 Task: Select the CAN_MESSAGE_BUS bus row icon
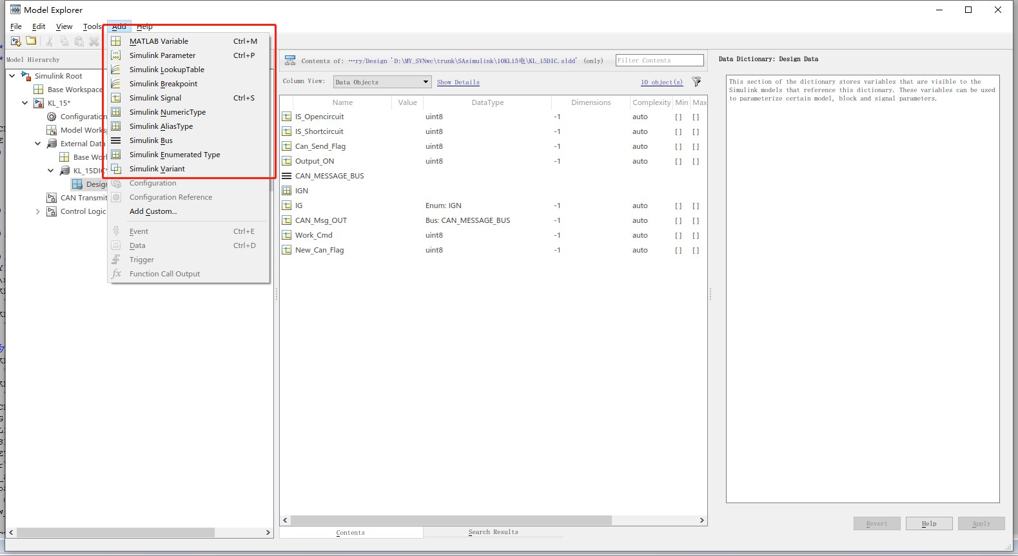pos(287,176)
